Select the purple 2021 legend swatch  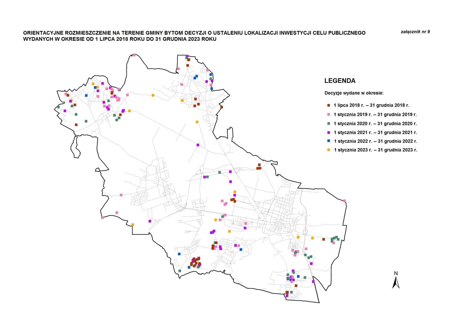coord(329,132)
